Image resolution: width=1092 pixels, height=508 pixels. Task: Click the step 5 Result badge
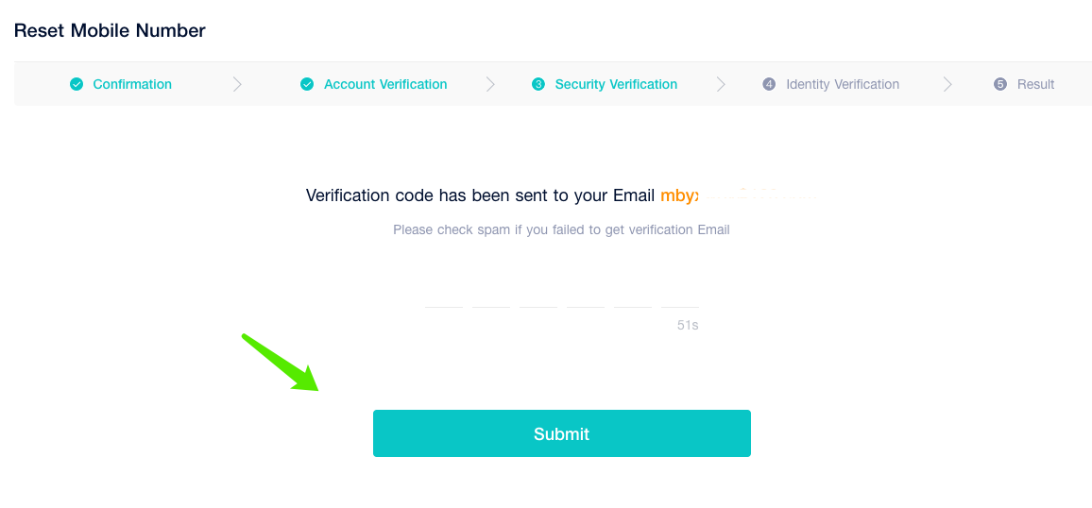[x=1000, y=84]
